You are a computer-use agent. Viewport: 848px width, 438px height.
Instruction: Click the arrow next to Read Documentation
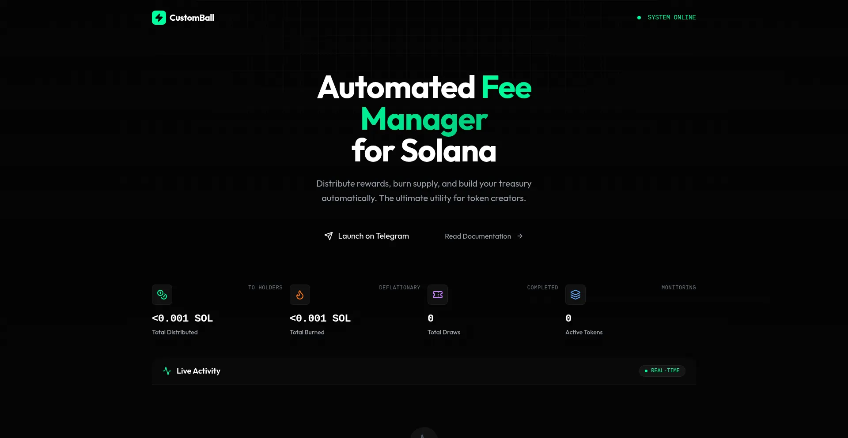pyautogui.click(x=520, y=236)
